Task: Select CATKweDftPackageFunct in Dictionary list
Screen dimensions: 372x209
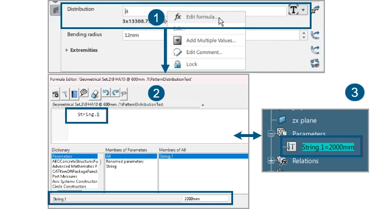Action: [x=74, y=171]
